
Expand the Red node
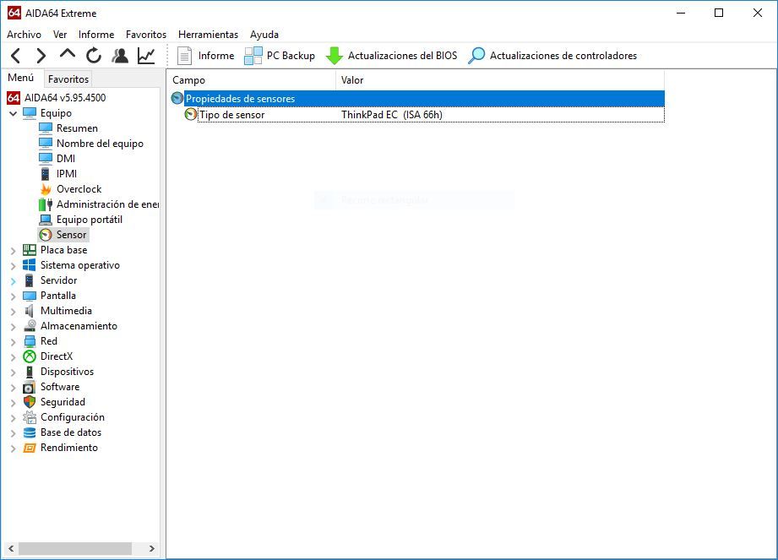14,342
